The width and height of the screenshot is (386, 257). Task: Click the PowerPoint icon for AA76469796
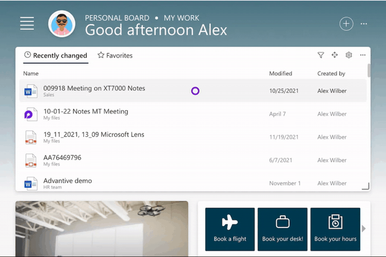coord(31,160)
